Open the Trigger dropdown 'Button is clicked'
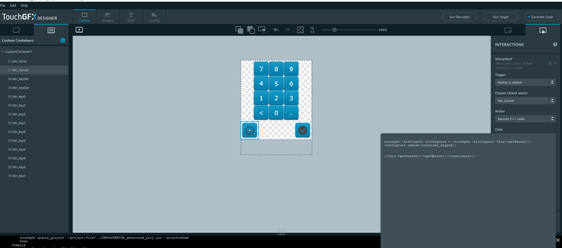 tap(525, 82)
